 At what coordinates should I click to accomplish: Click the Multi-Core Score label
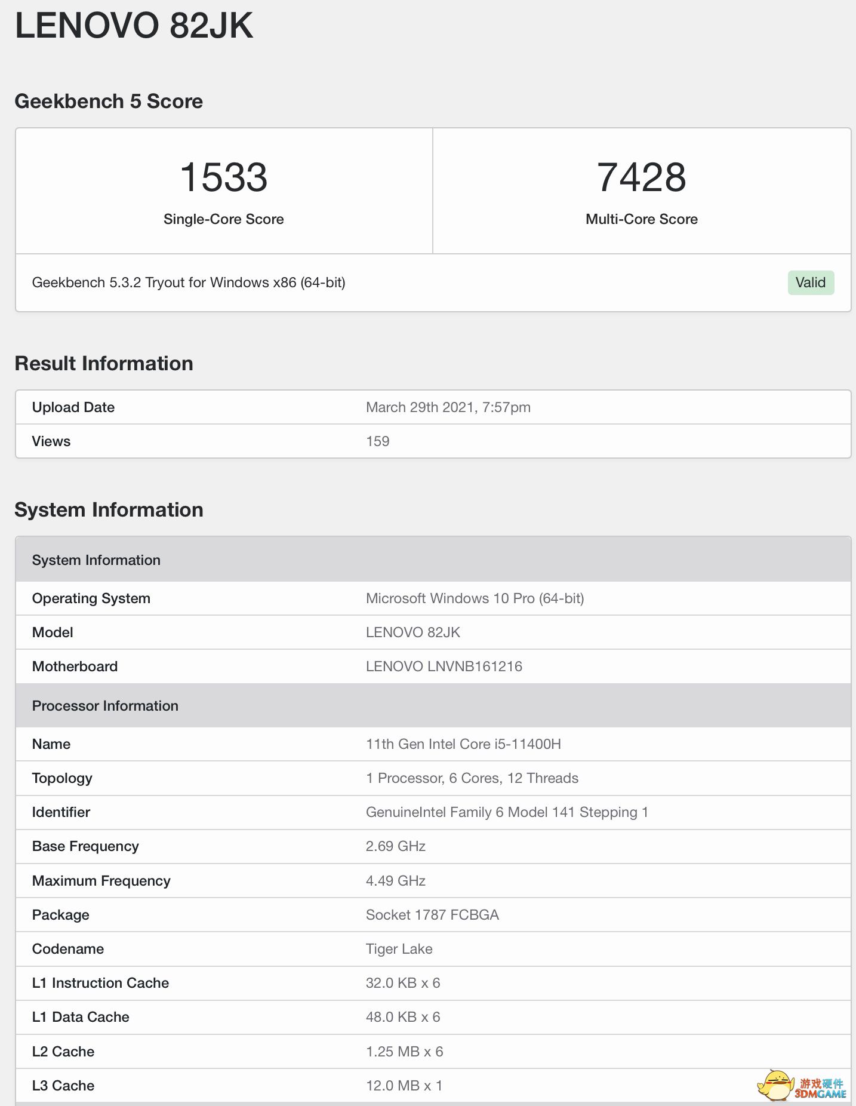(642, 219)
